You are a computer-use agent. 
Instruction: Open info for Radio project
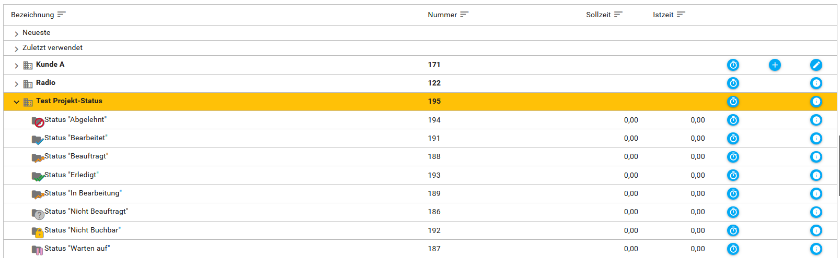click(816, 83)
